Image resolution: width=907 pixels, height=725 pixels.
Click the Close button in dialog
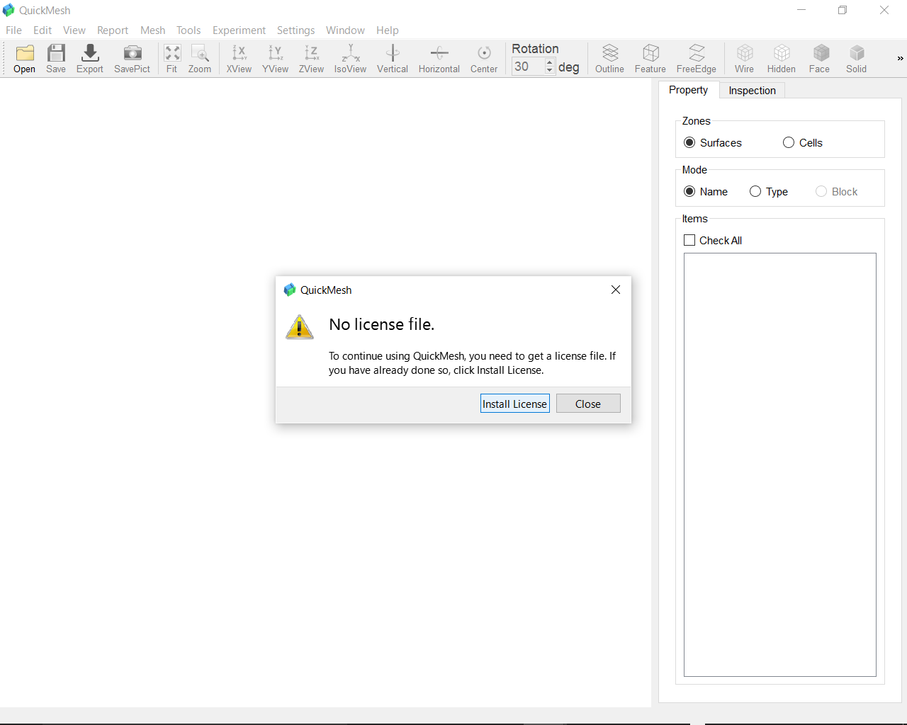(x=588, y=404)
